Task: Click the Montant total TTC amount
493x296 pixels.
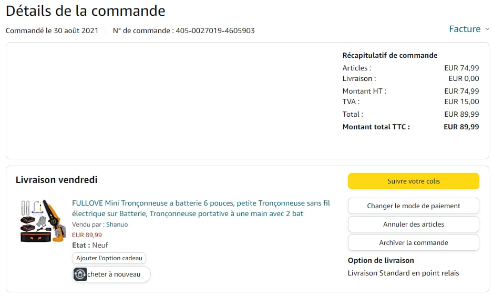Action: click(461, 127)
